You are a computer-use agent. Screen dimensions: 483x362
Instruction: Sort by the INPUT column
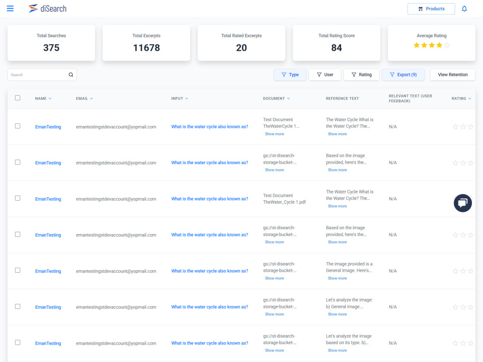point(180,98)
